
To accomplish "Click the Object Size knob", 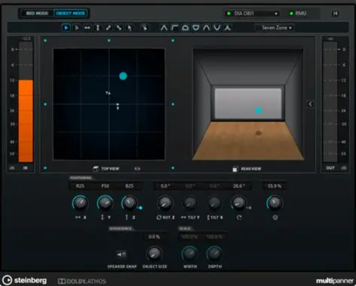I will point(154,253).
